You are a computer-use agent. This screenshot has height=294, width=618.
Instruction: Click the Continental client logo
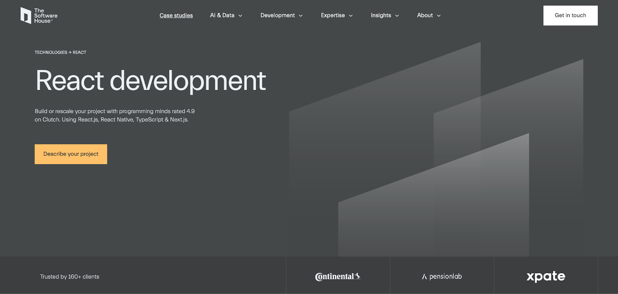338,277
